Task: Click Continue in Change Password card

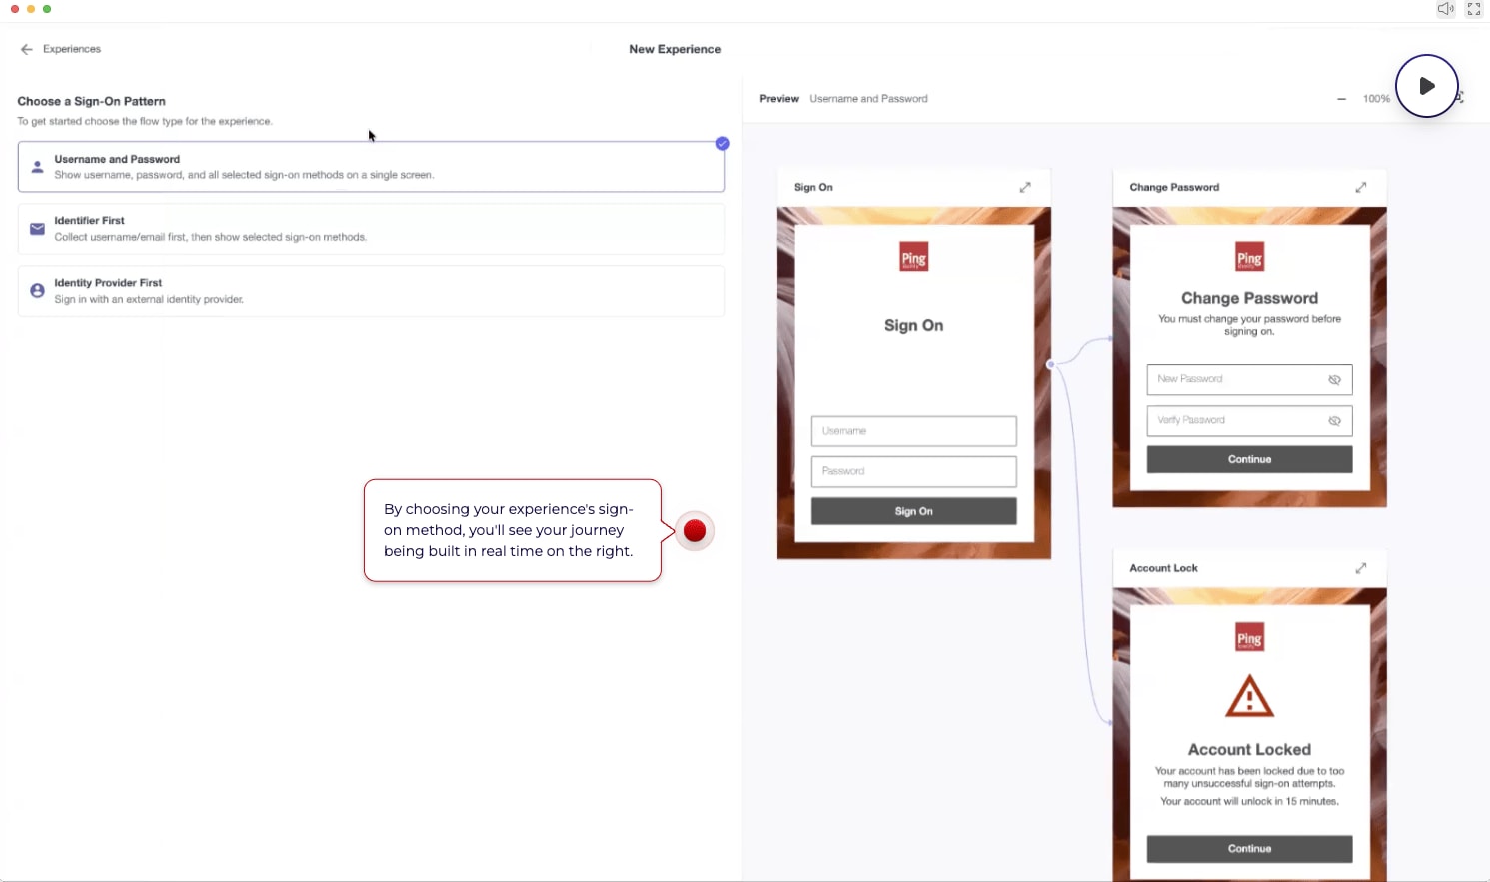Action: pyautogui.click(x=1250, y=459)
